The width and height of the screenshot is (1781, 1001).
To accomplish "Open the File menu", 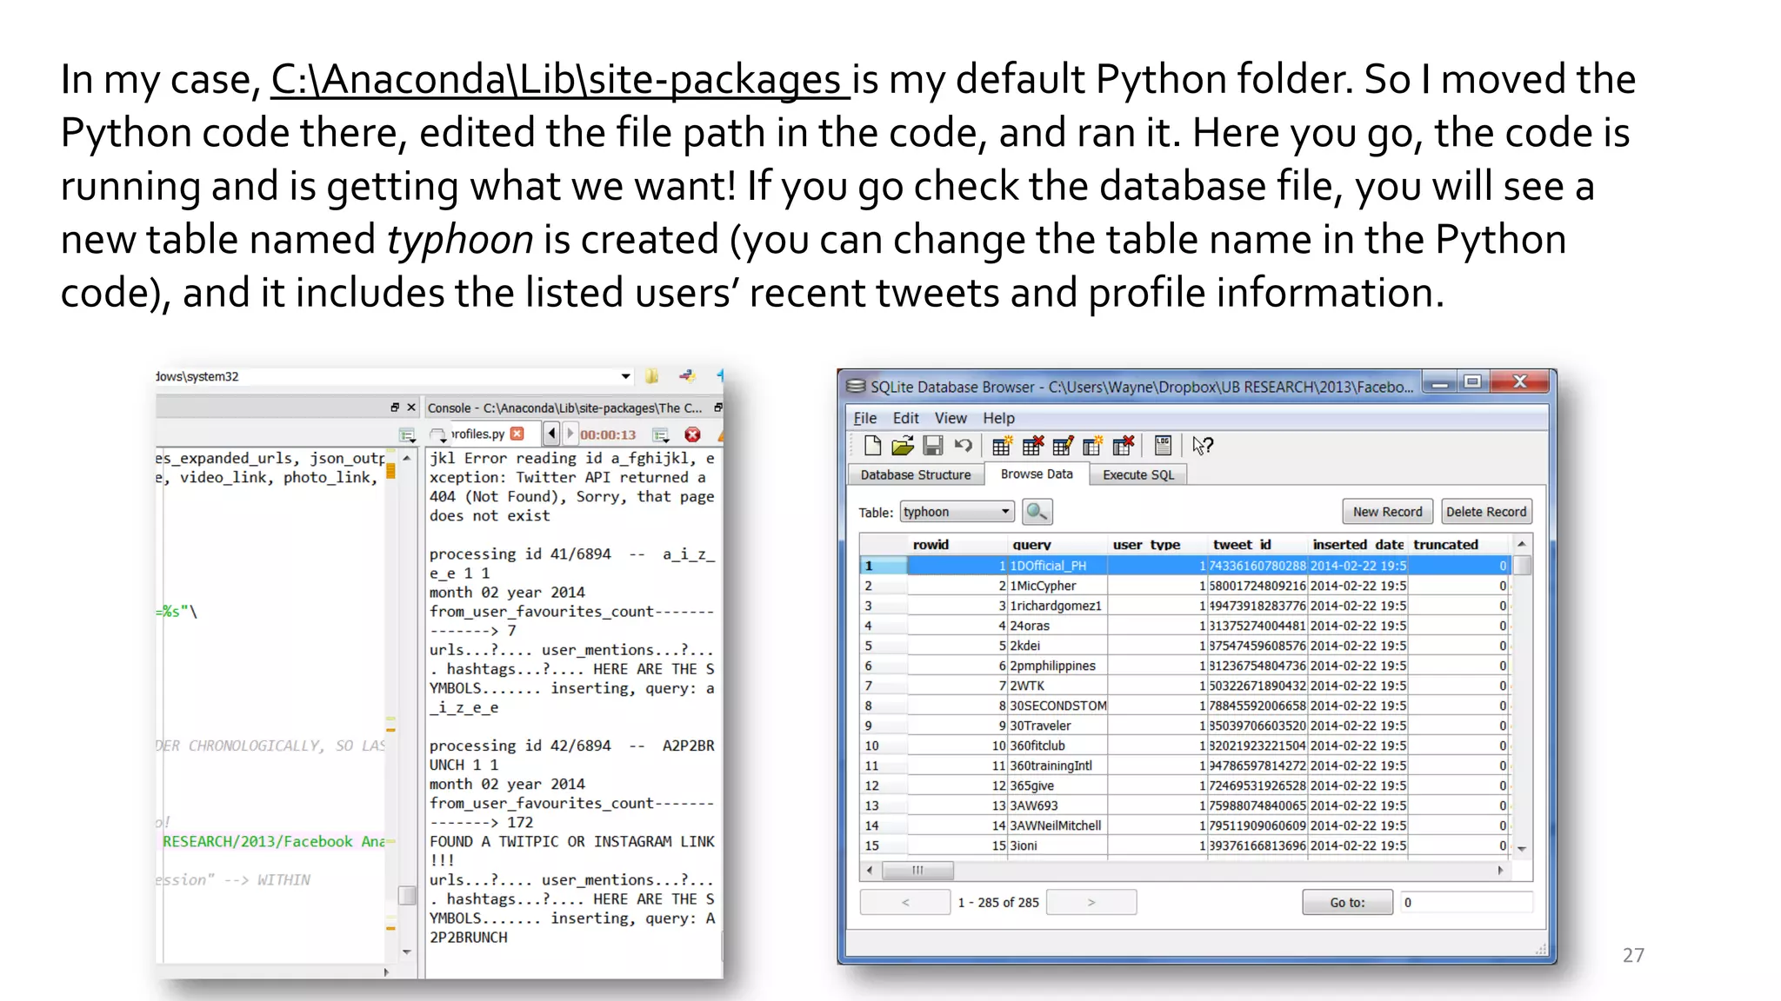I will click(x=864, y=418).
